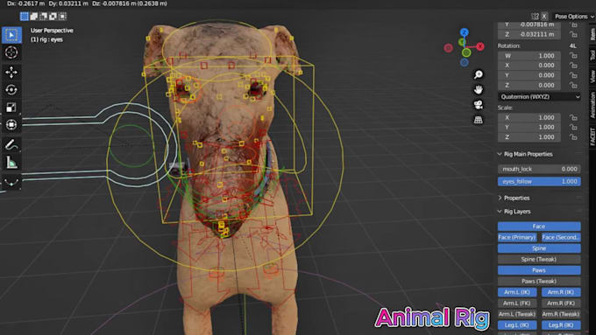Switch to the View sidebar tab
The height and width of the screenshot is (335, 596).
(x=592, y=77)
